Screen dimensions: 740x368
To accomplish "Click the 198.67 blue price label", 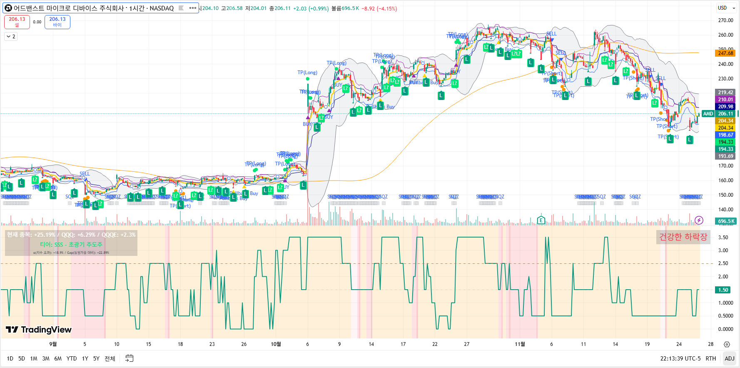I will (x=725, y=135).
